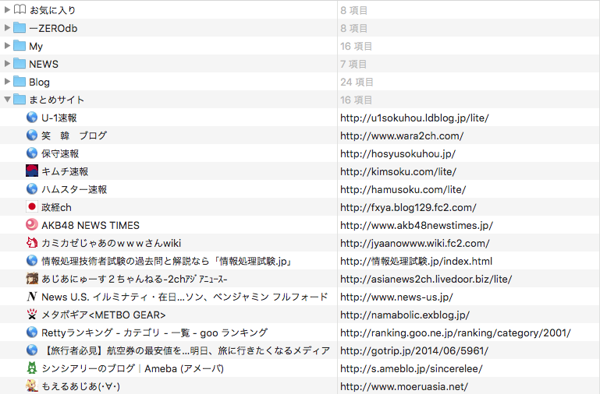Select the まとめサイト folder name

[57, 100]
